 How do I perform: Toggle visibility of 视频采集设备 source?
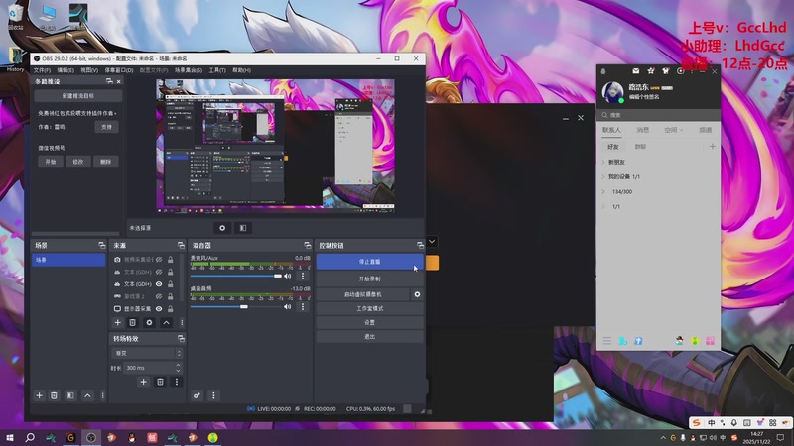pos(159,260)
